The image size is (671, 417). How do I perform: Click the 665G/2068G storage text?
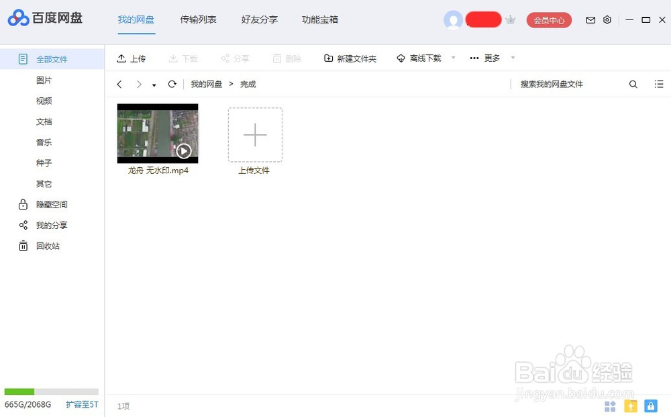coord(28,405)
